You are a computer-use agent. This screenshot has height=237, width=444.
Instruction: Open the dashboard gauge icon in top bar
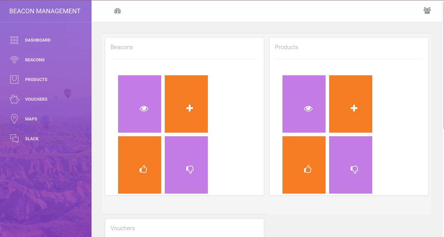(x=117, y=11)
